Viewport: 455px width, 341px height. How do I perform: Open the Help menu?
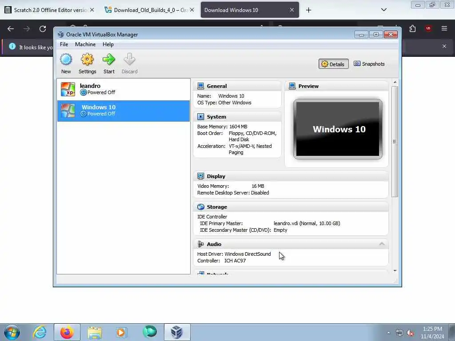108,44
